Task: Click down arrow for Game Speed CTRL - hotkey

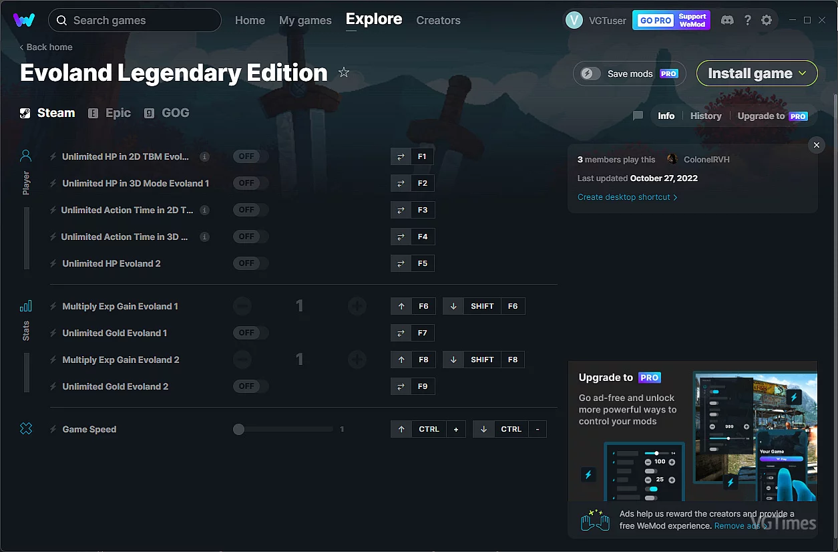Action: pos(483,429)
